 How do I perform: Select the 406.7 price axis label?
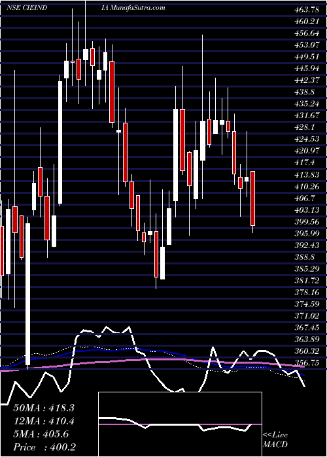pos(304,198)
